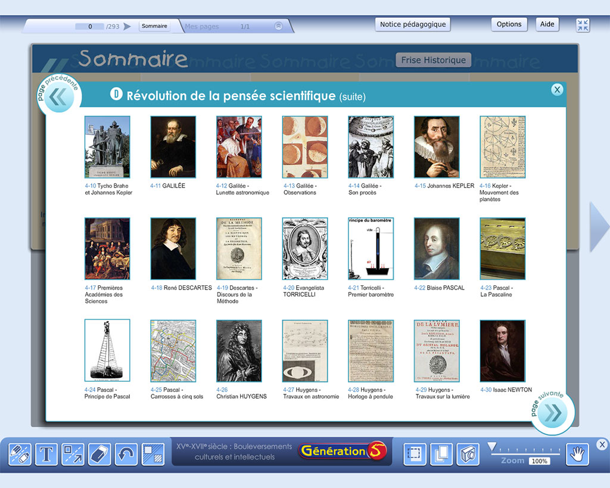Go to the previous summary page
This screenshot has height=488, width=610.
point(58,97)
